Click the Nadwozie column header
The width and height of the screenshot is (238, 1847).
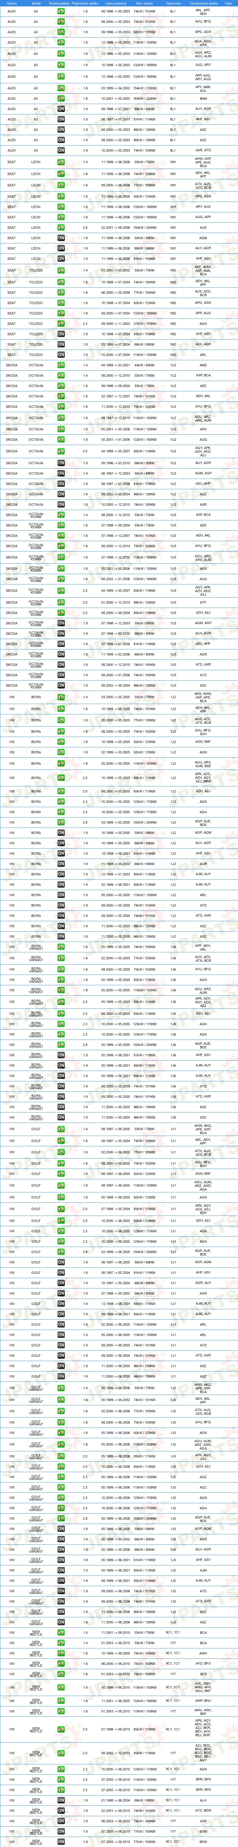pos(173,4)
